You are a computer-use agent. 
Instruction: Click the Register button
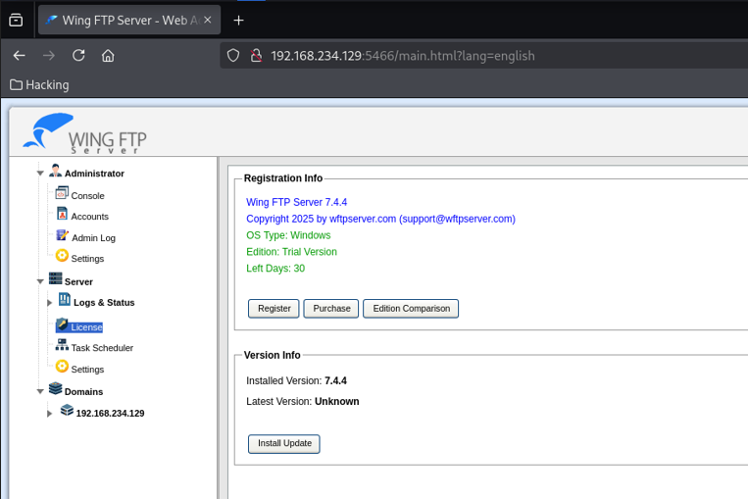(274, 309)
